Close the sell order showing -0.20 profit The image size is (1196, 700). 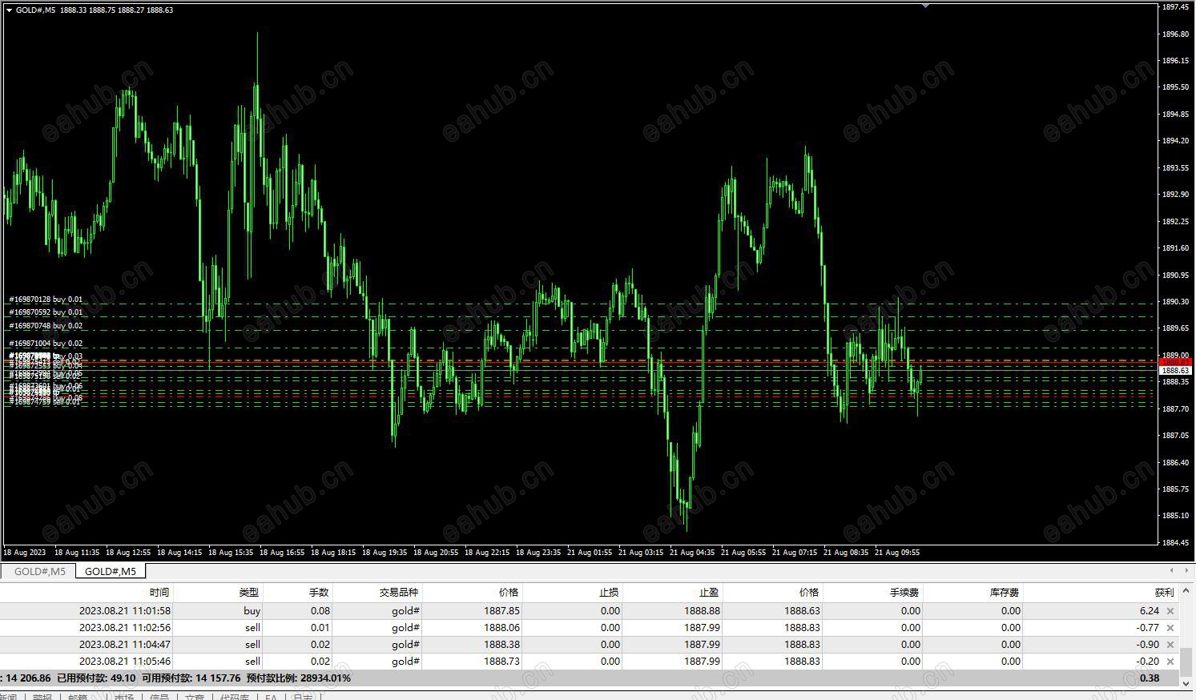pos(1170,662)
